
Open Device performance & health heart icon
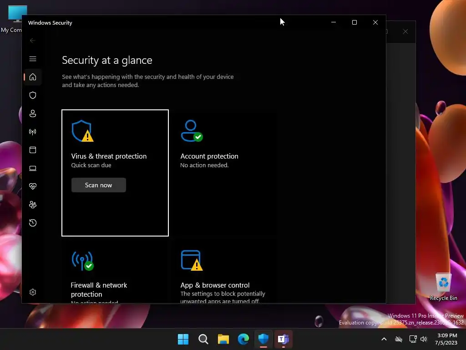33,186
